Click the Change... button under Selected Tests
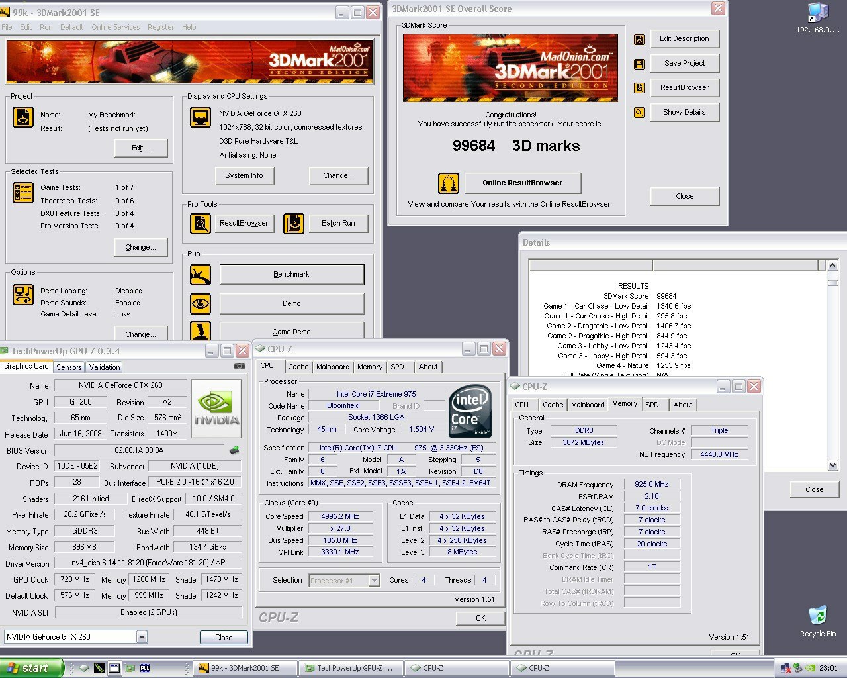This screenshot has height=678, width=847. coord(140,247)
